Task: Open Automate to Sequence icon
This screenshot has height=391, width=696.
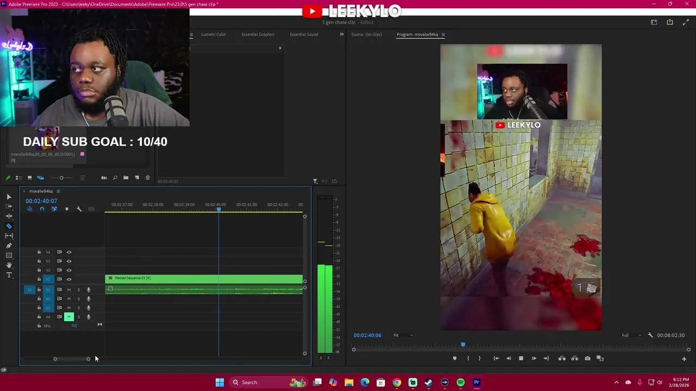Action: pyautogui.click(x=104, y=178)
